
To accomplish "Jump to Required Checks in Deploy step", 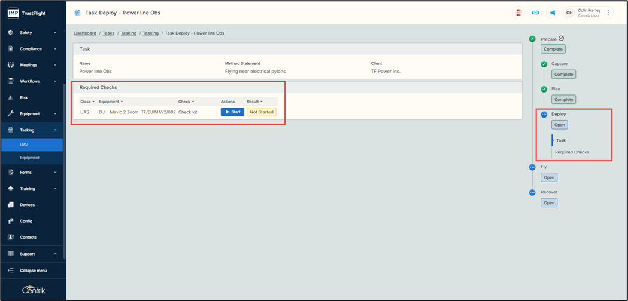I will click(x=572, y=152).
